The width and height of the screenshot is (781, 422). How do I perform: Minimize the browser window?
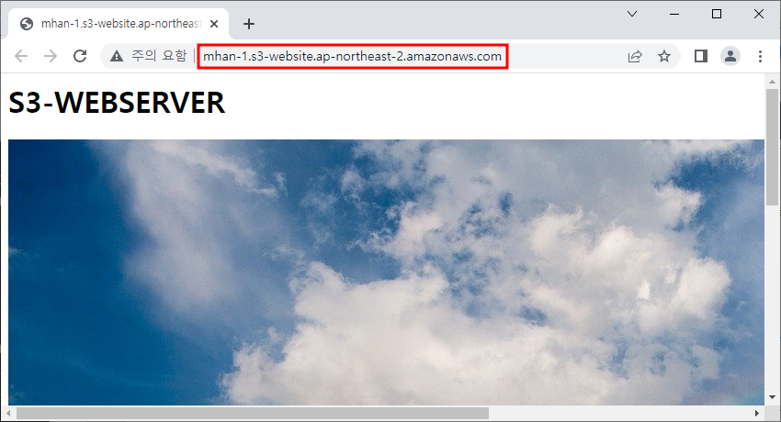(x=674, y=14)
